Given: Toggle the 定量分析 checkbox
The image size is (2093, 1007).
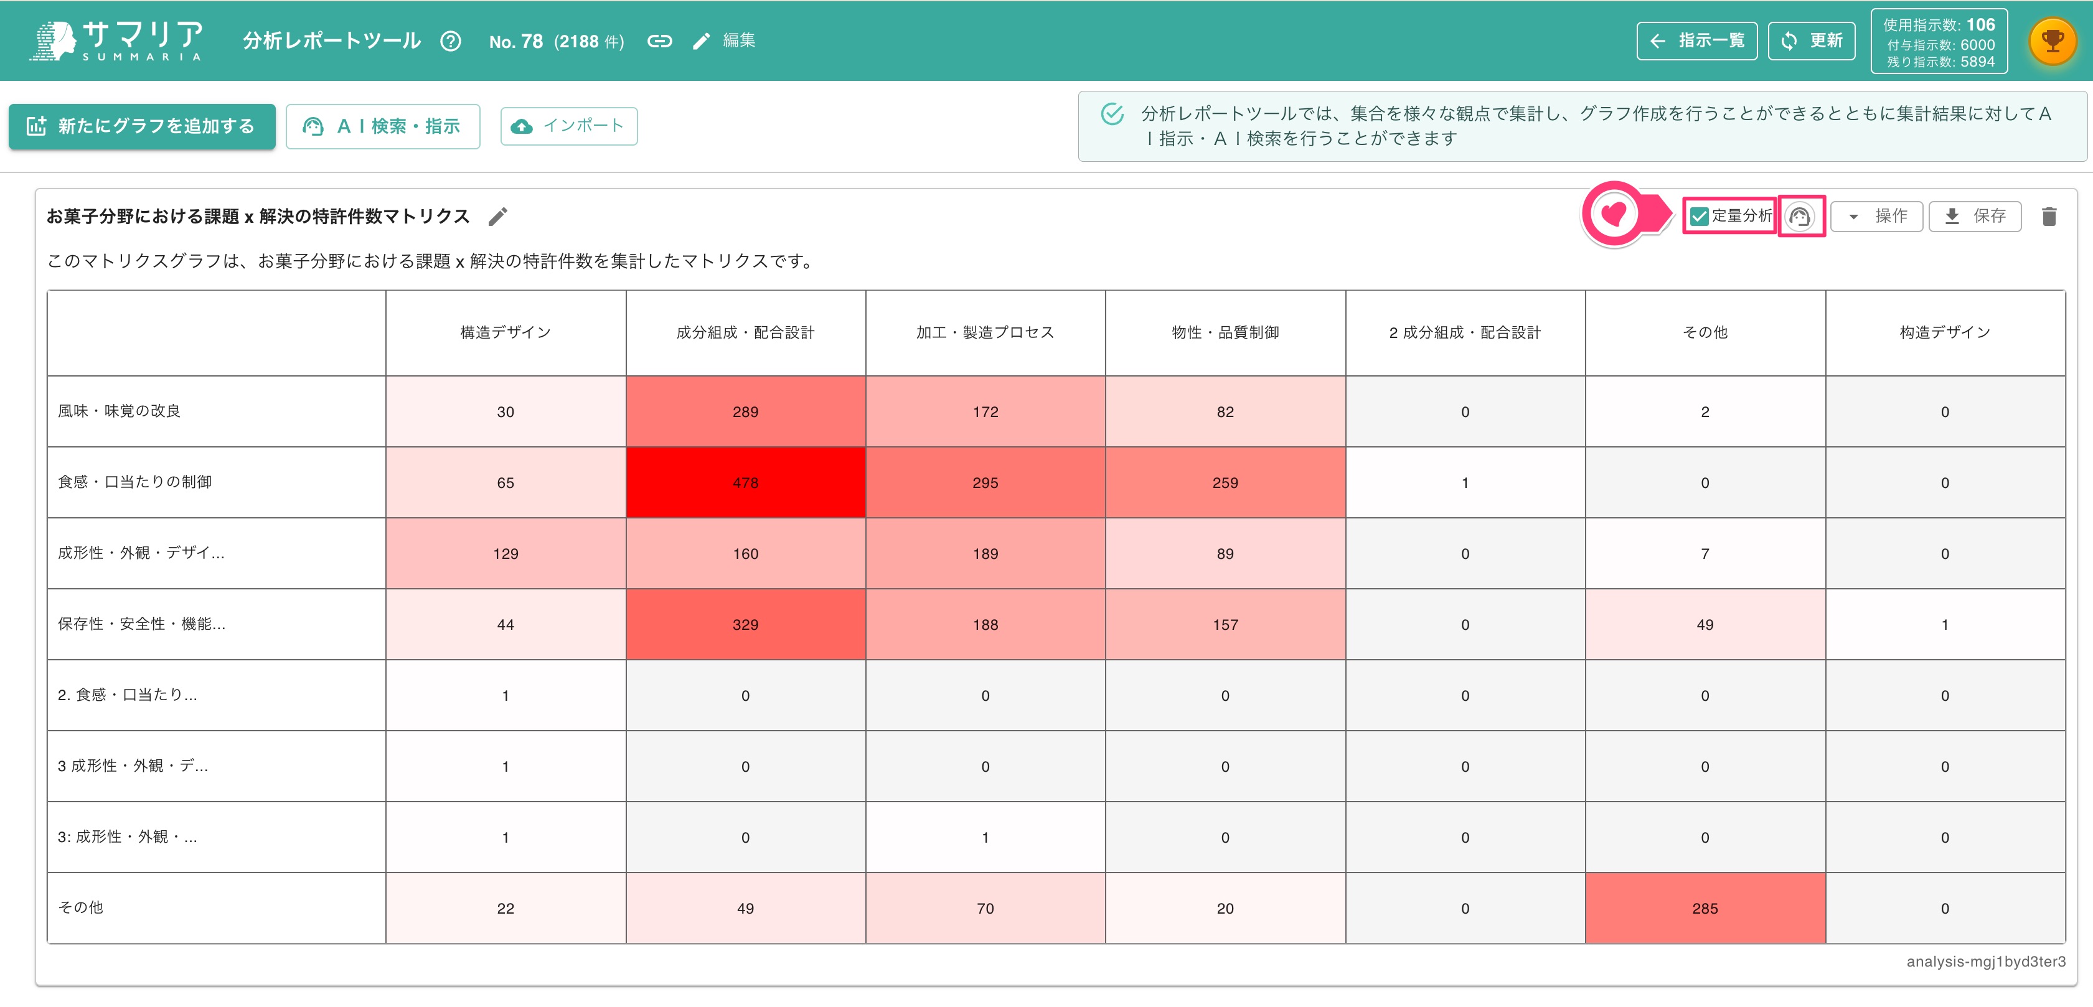Looking at the screenshot, I should (x=1698, y=216).
